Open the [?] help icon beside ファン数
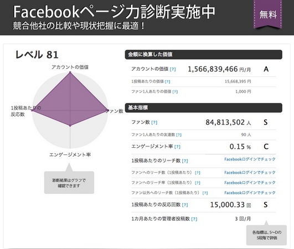The height and width of the screenshot is (249, 294). 154,122
